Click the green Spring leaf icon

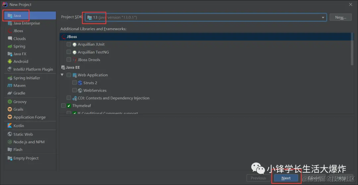point(10,46)
